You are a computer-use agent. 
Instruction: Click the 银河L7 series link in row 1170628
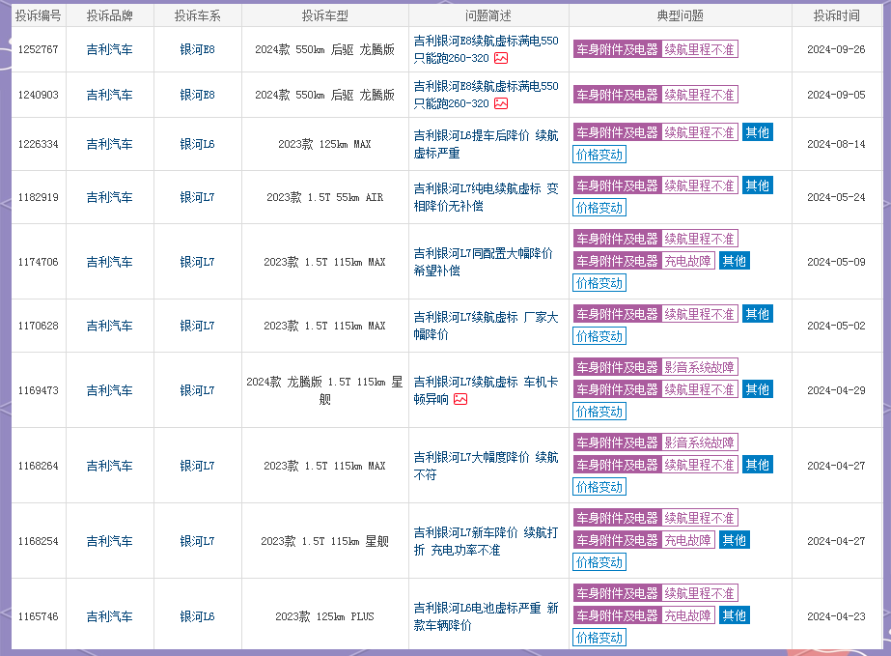click(x=197, y=326)
